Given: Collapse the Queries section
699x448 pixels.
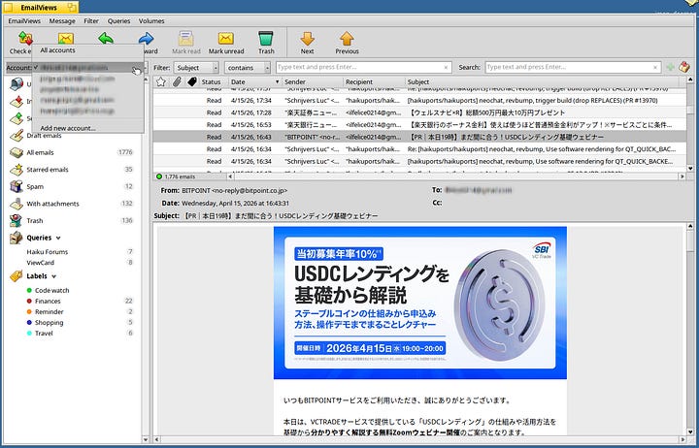Looking at the screenshot, I should pyautogui.click(x=58, y=239).
